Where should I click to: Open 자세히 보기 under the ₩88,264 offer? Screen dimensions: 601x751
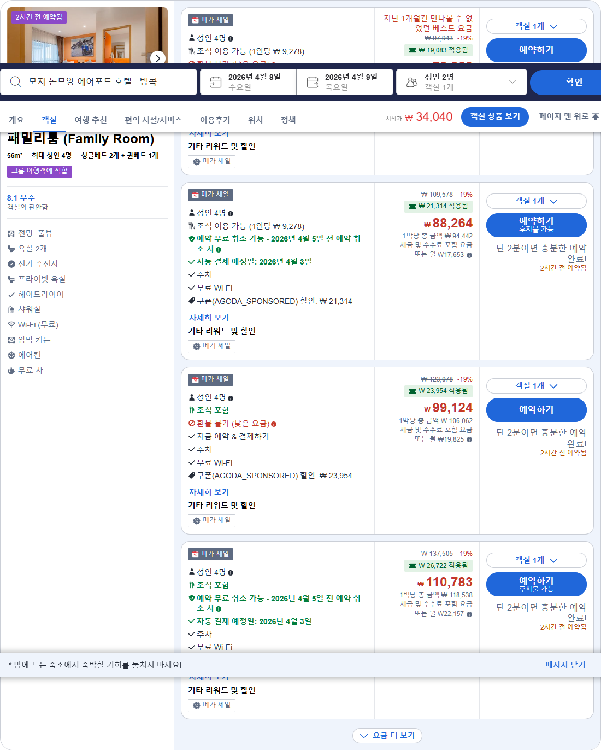pos(208,318)
